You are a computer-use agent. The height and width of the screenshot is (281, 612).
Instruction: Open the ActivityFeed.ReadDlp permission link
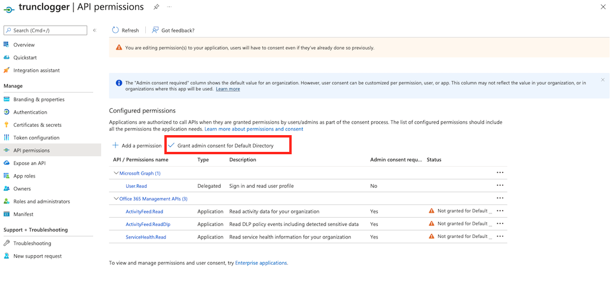click(x=148, y=224)
